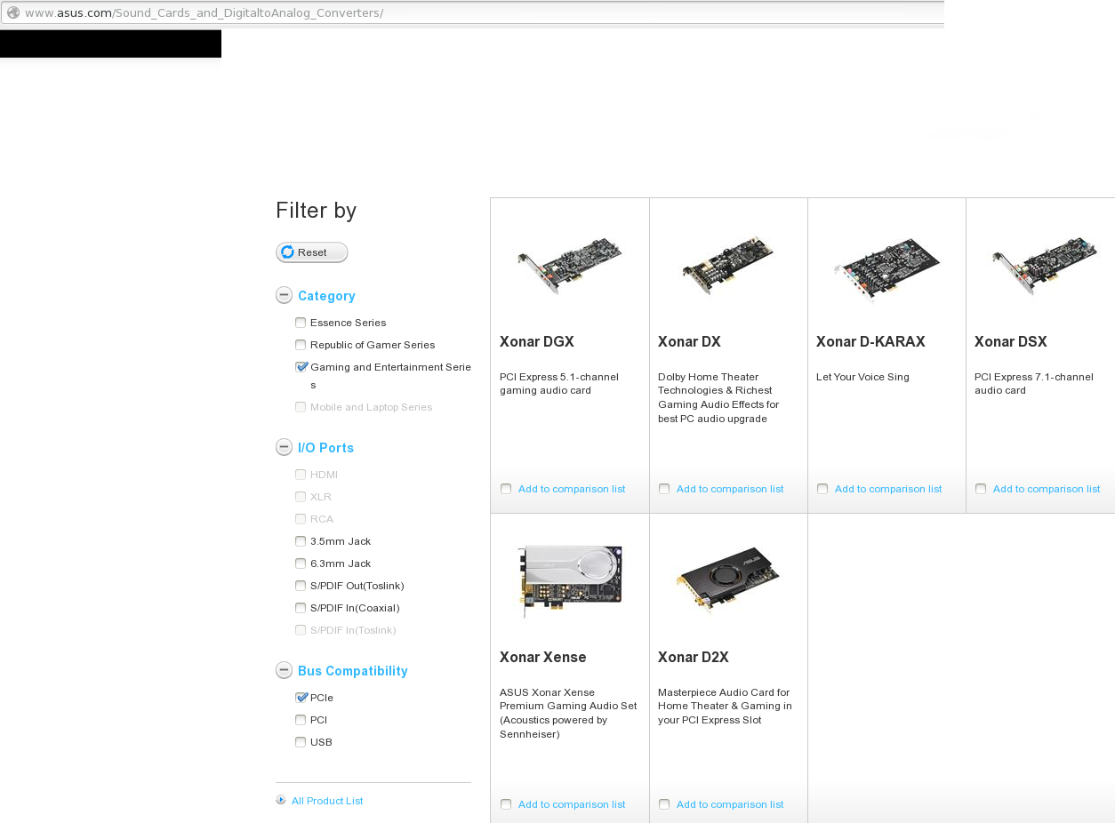
Task: Open the Xonar DSX title link
Action: pos(1011,341)
